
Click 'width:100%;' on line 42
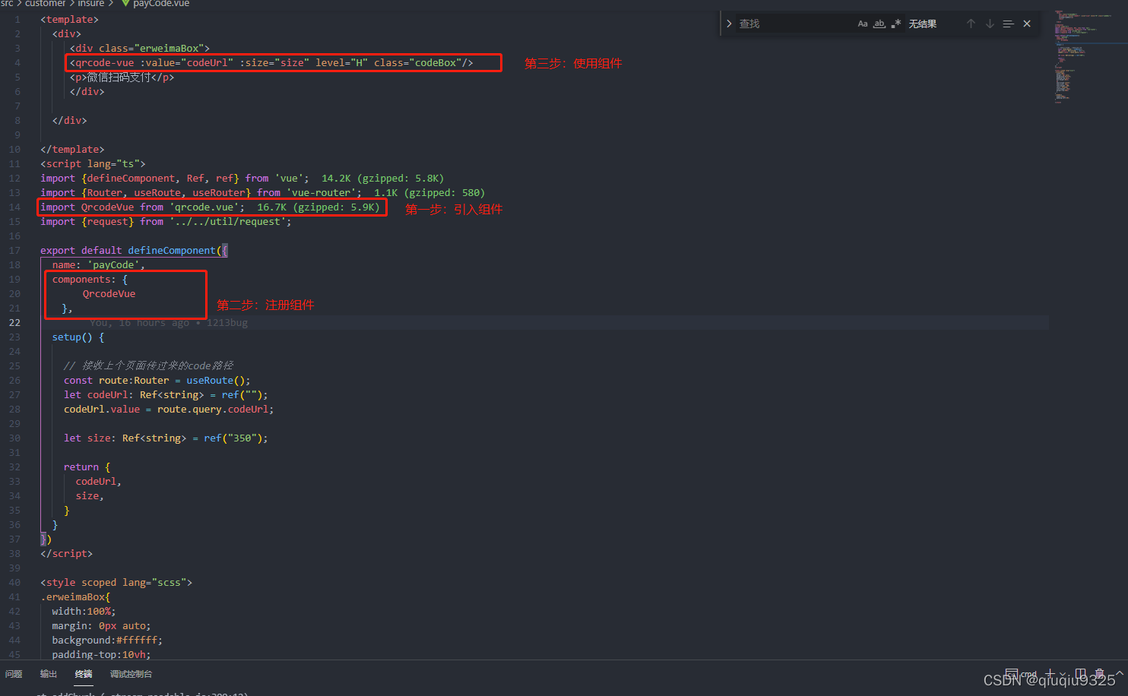(84, 611)
